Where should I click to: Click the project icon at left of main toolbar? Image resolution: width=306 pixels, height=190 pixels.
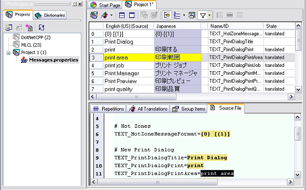click(x=94, y=15)
